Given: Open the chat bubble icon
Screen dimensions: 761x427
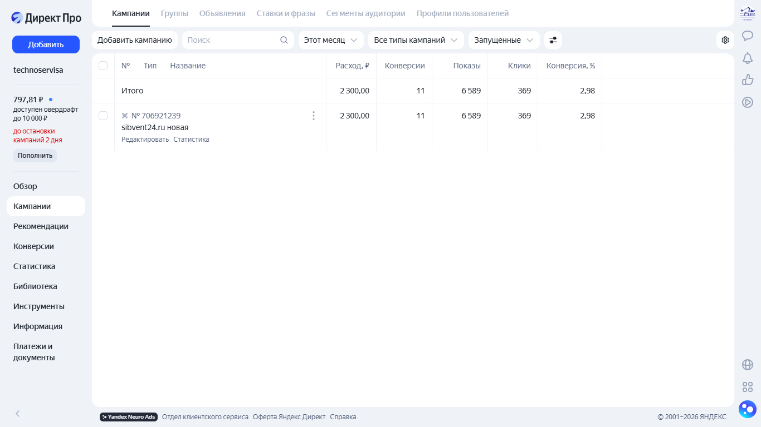Looking at the screenshot, I should pos(748,36).
